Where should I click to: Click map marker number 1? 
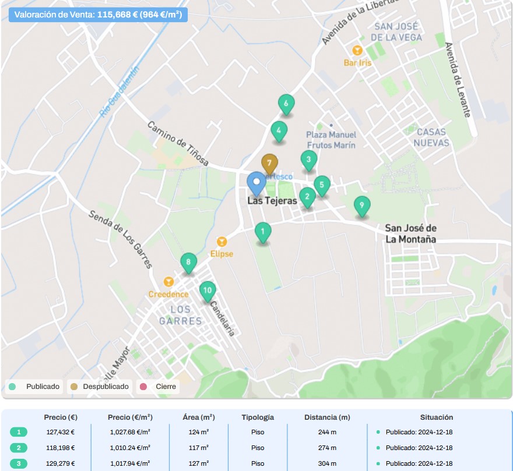[x=263, y=233]
